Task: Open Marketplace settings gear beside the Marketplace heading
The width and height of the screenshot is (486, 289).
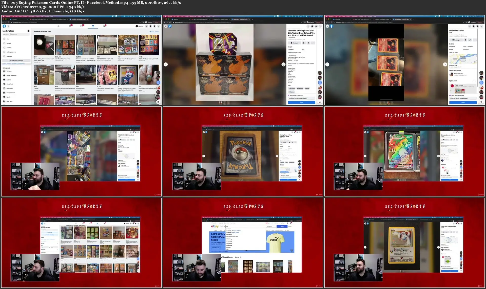Action: click(x=28, y=31)
